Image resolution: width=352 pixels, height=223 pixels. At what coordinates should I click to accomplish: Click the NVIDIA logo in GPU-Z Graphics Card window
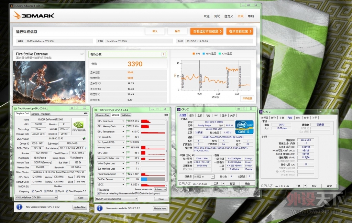(x=79, y=127)
